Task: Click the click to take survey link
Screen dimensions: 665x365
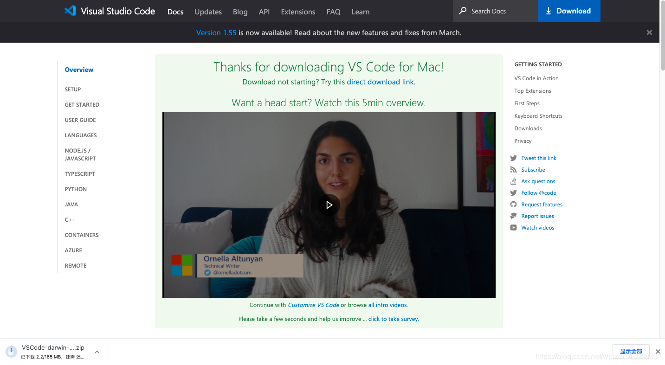Action: pos(393,319)
